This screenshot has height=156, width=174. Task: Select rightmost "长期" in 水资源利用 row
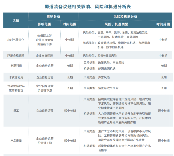164,77
